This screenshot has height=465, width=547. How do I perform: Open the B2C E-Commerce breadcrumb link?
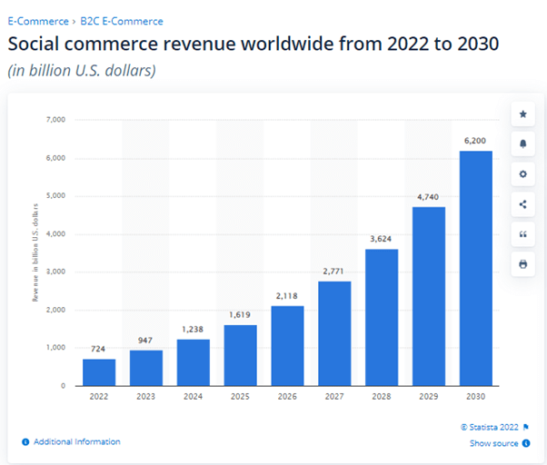(122, 21)
